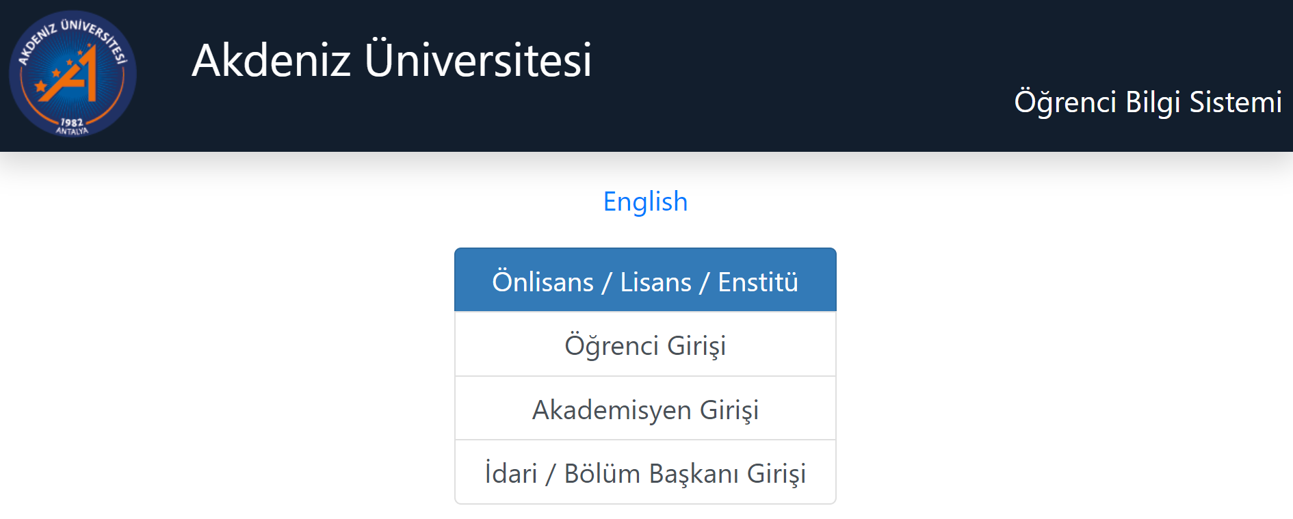Open the Öğrenci Girişi login
The image size is (1293, 519).
645,345
